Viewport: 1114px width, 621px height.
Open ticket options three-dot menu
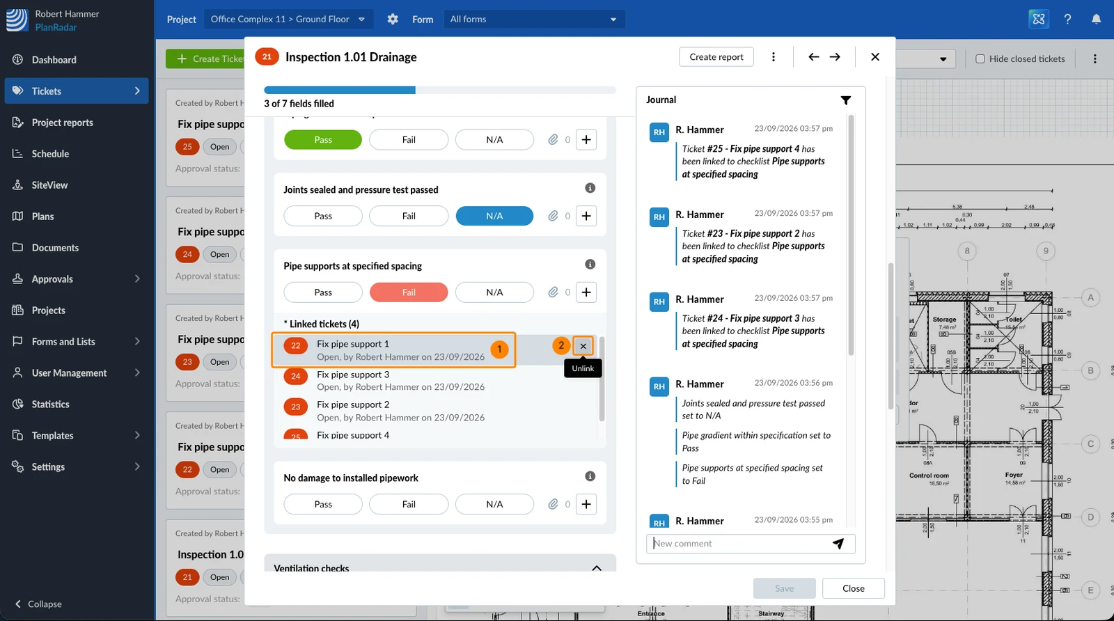[774, 57]
